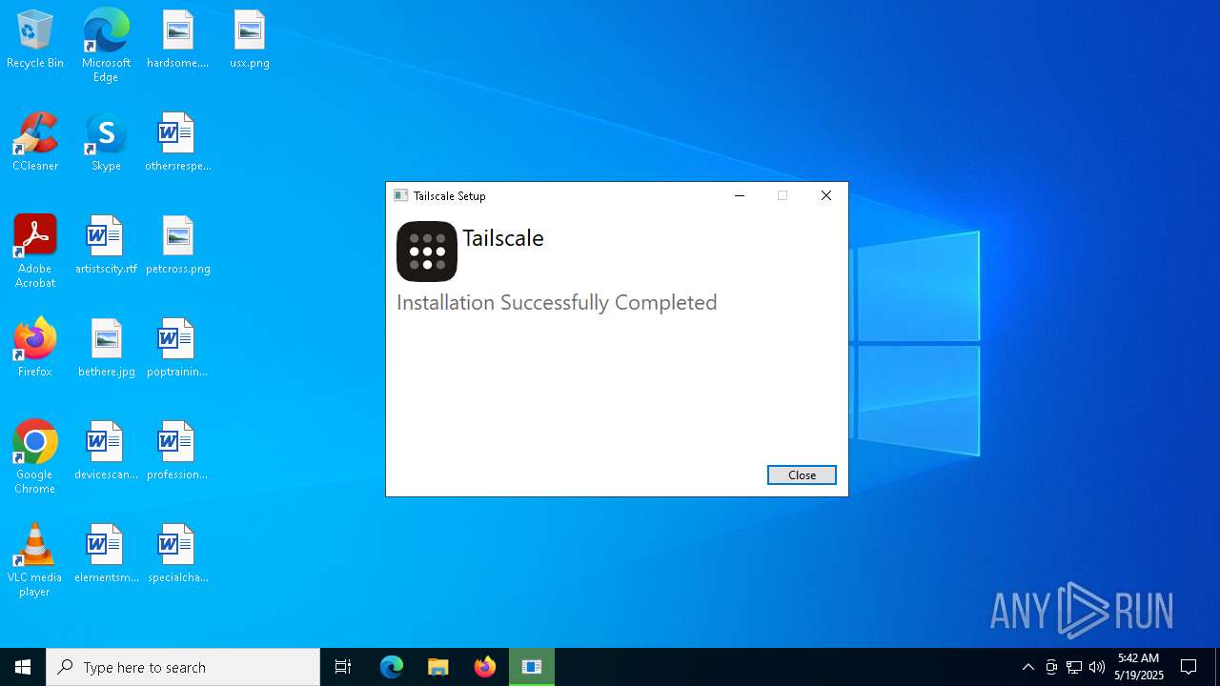Image resolution: width=1220 pixels, height=686 pixels.
Task: Click the Close button in Tailscale Setup
Action: tap(802, 474)
